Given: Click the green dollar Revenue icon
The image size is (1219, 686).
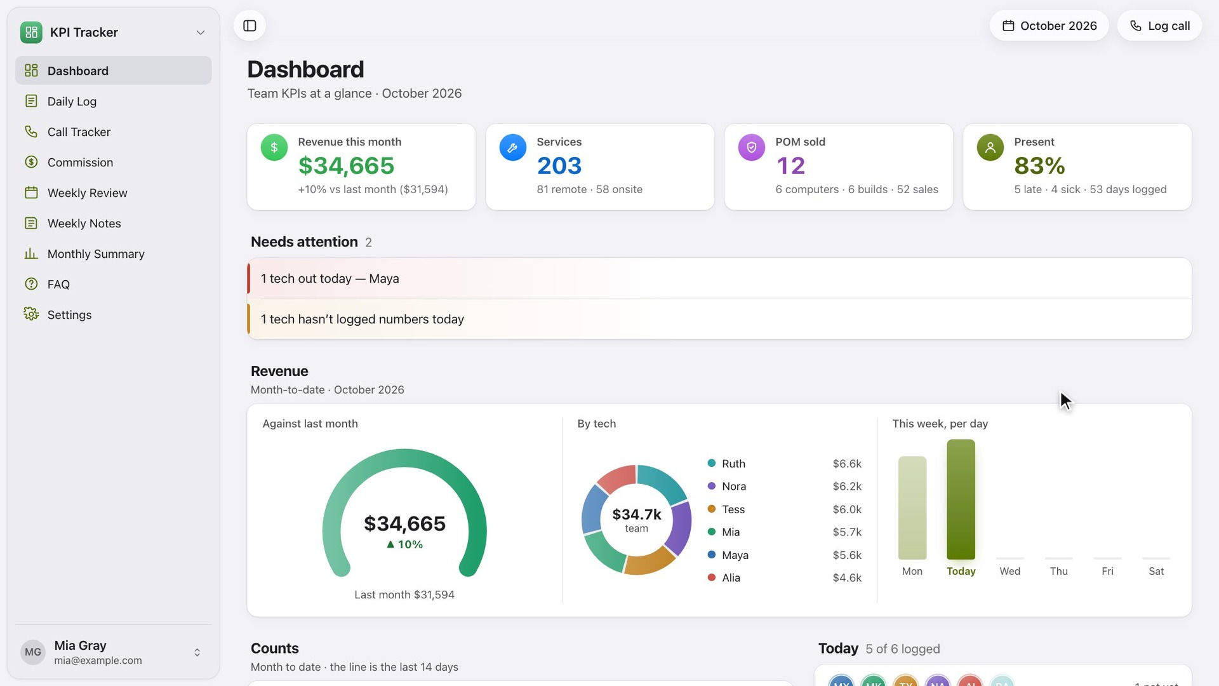Looking at the screenshot, I should (x=274, y=147).
